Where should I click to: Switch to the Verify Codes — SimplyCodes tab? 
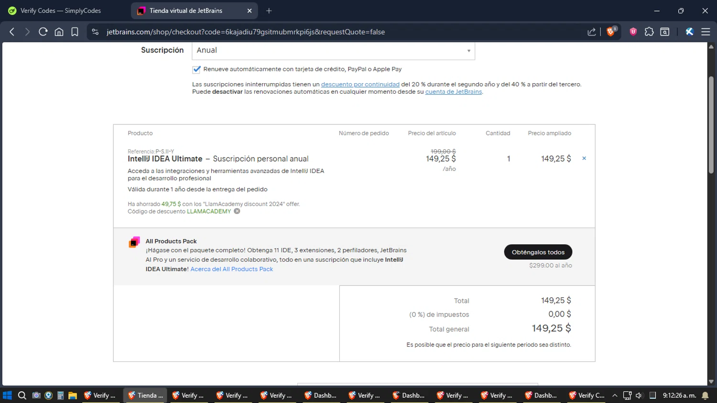pyautogui.click(x=61, y=11)
